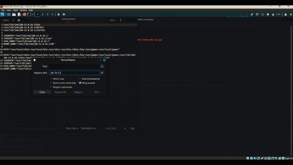Screen dimensions: 293x165
Task: Switch to workspace 3
Action: pyautogui.click(x=47, y=14)
